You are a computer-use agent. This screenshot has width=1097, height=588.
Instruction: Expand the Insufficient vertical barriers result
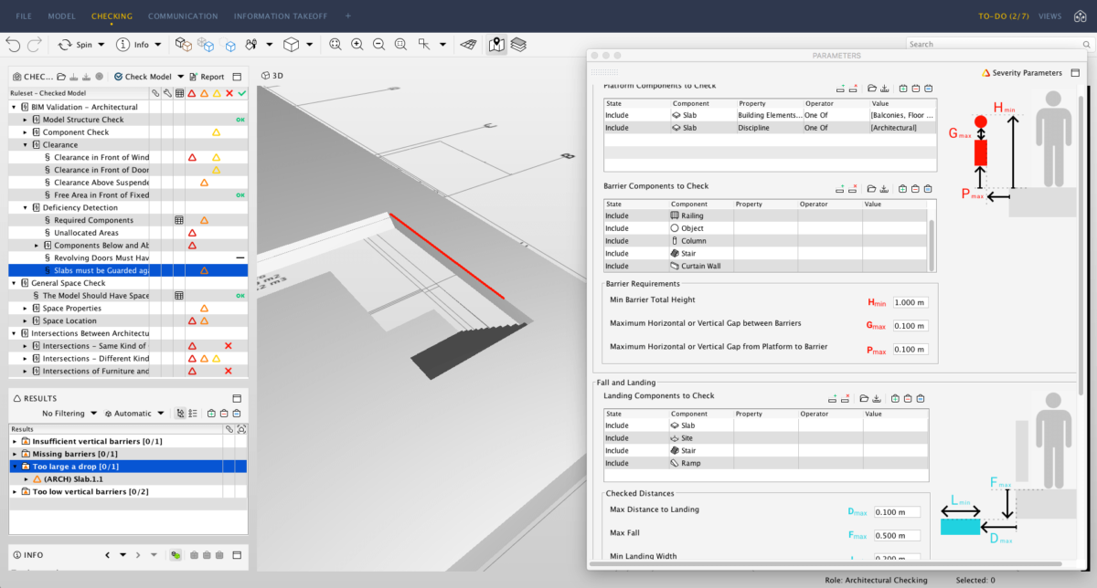[15, 441]
